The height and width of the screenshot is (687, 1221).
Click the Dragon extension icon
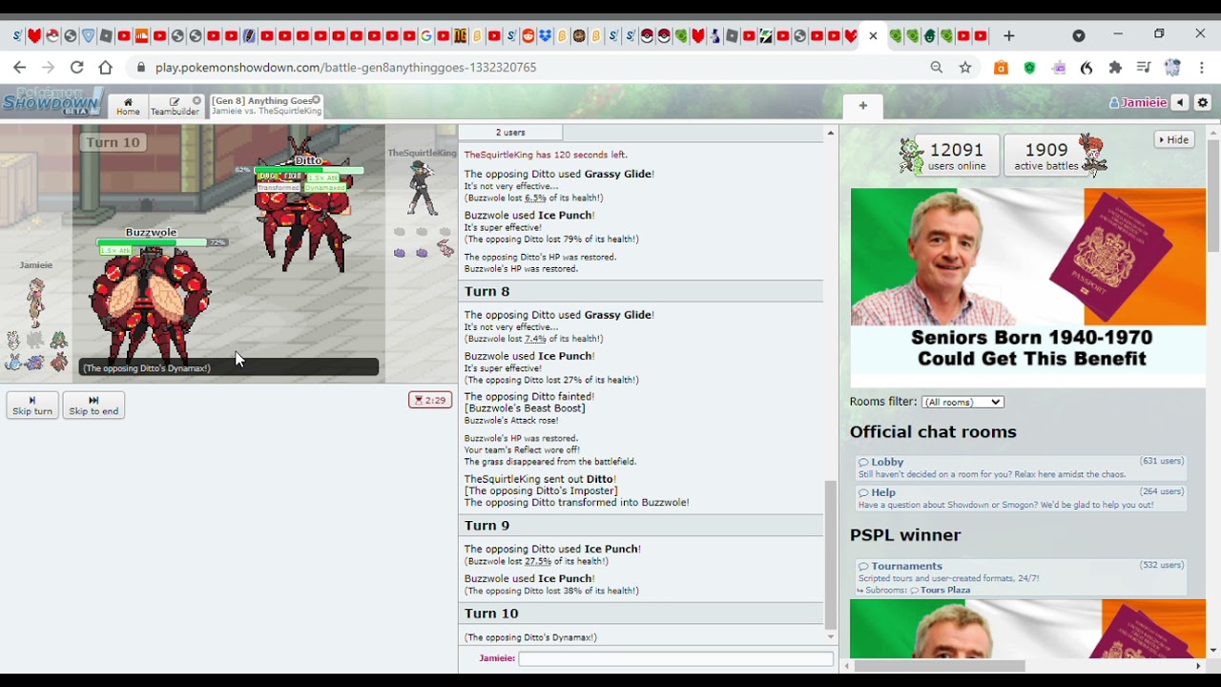(1086, 68)
